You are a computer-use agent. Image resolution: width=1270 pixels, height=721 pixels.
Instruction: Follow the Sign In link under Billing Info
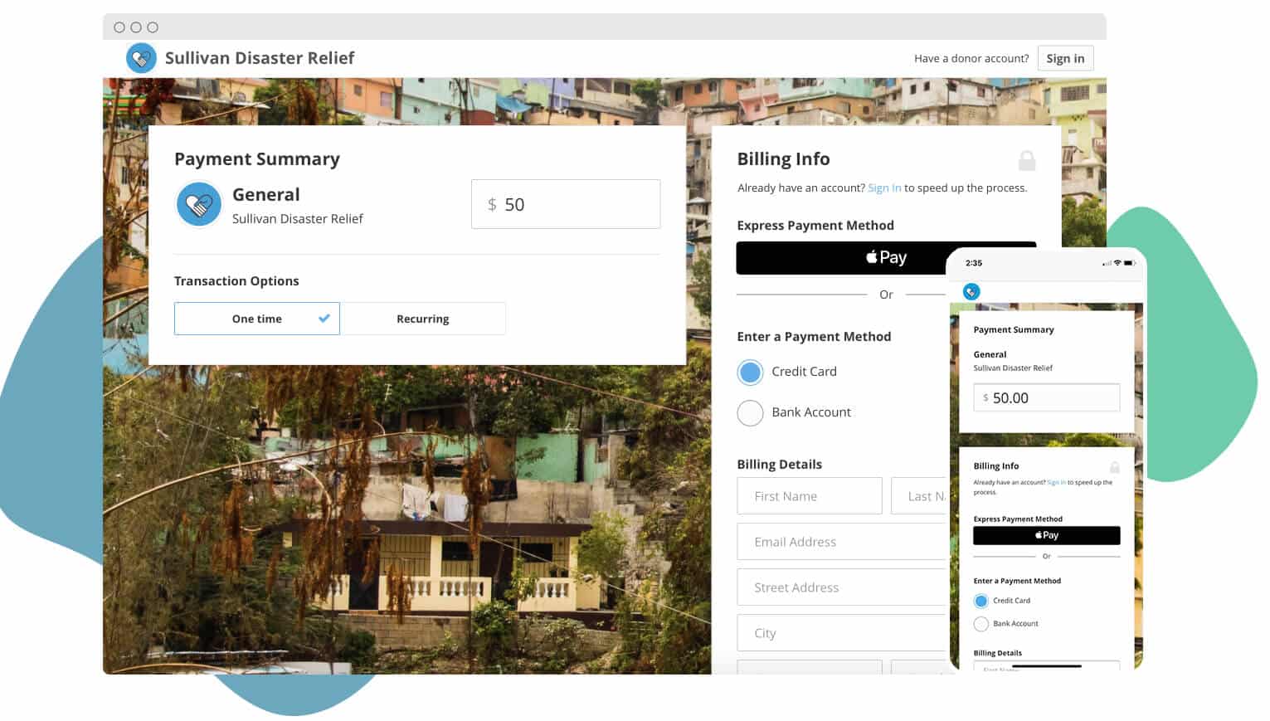click(x=884, y=188)
